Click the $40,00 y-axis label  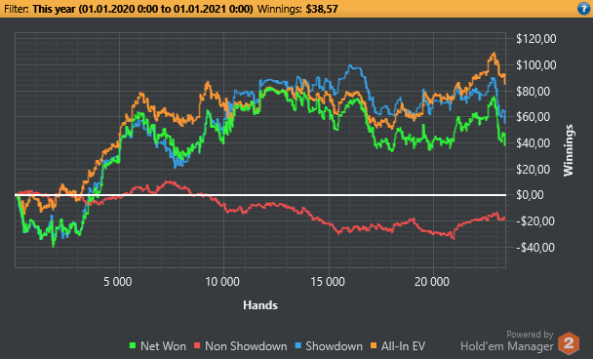(x=534, y=143)
